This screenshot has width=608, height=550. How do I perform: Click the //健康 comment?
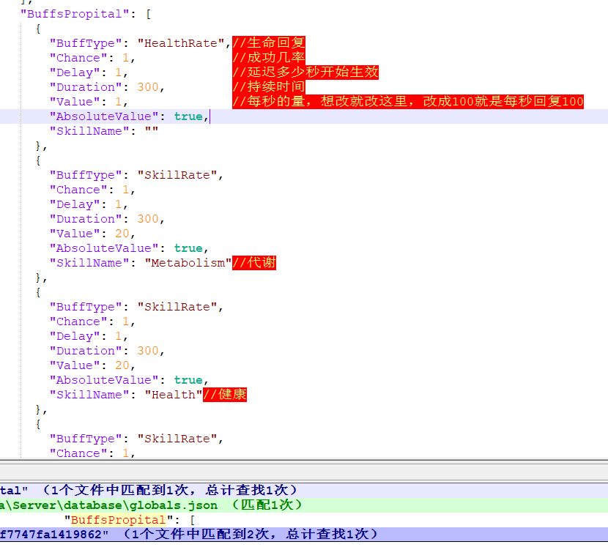(225, 395)
